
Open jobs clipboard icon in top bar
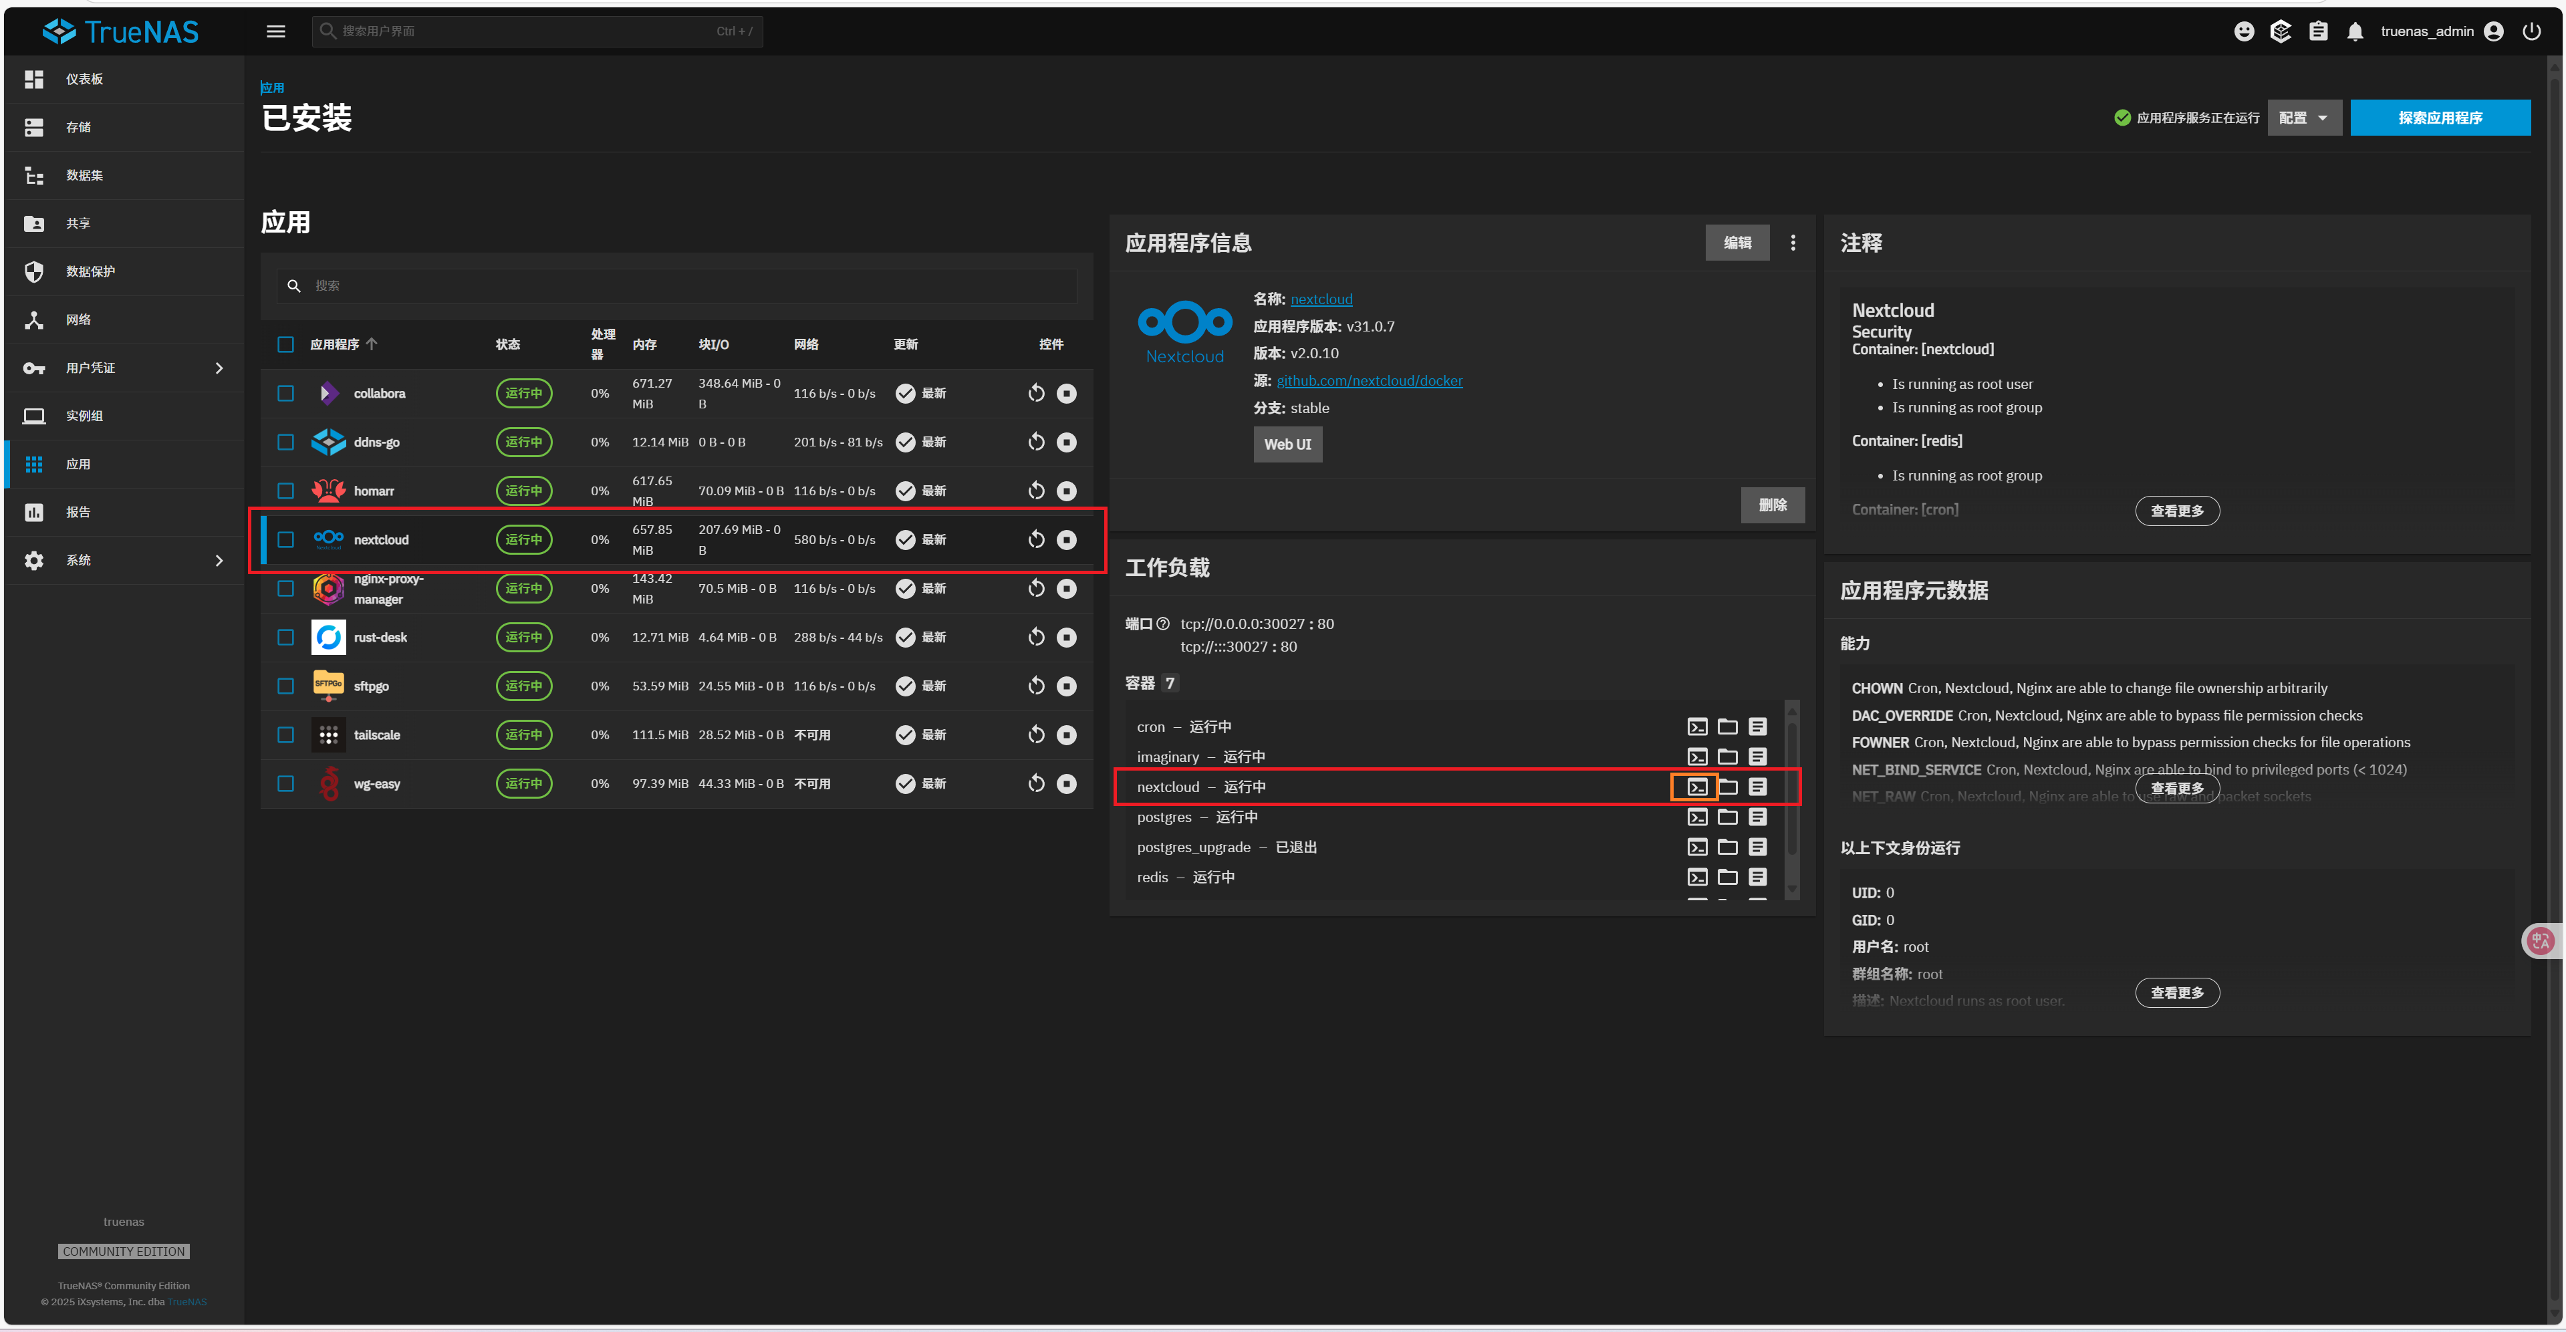[2318, 32]
